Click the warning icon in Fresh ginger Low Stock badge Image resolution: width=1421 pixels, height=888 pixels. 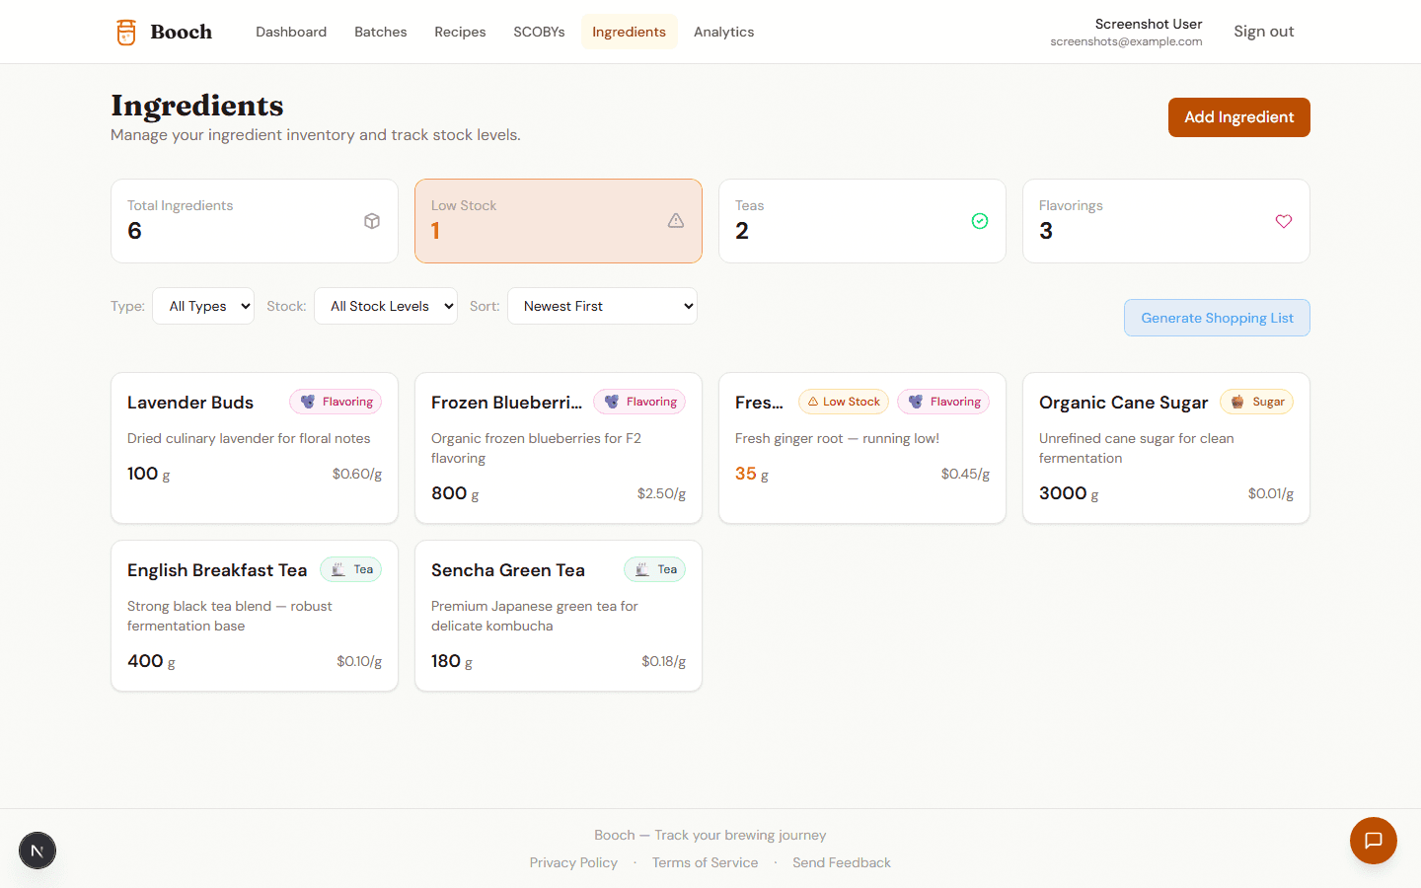813,402
